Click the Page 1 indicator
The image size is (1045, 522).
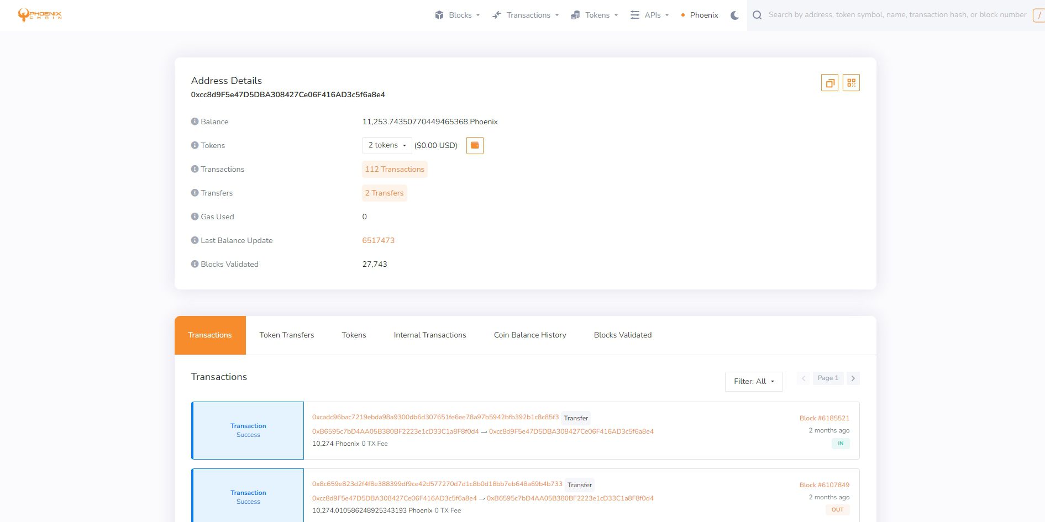[x=828, y=378]
